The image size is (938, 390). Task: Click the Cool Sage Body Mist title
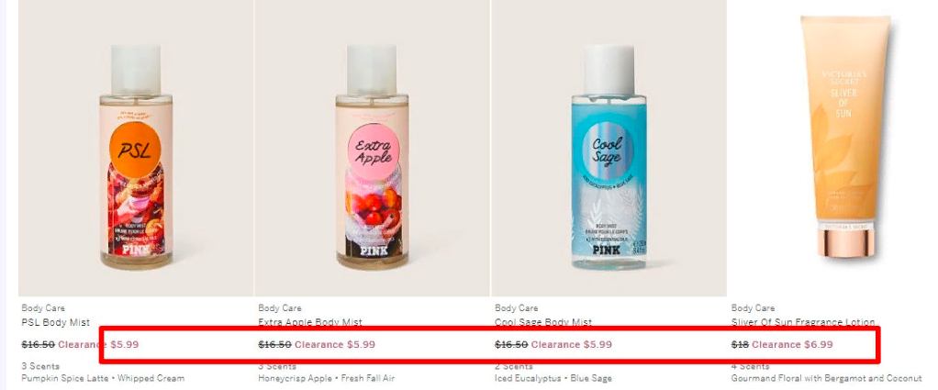543,322
